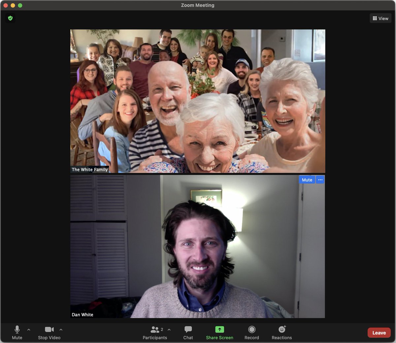Start recording with the Record button
The height and width of the screenshot is (343, 396).
[x=252, y=332]
